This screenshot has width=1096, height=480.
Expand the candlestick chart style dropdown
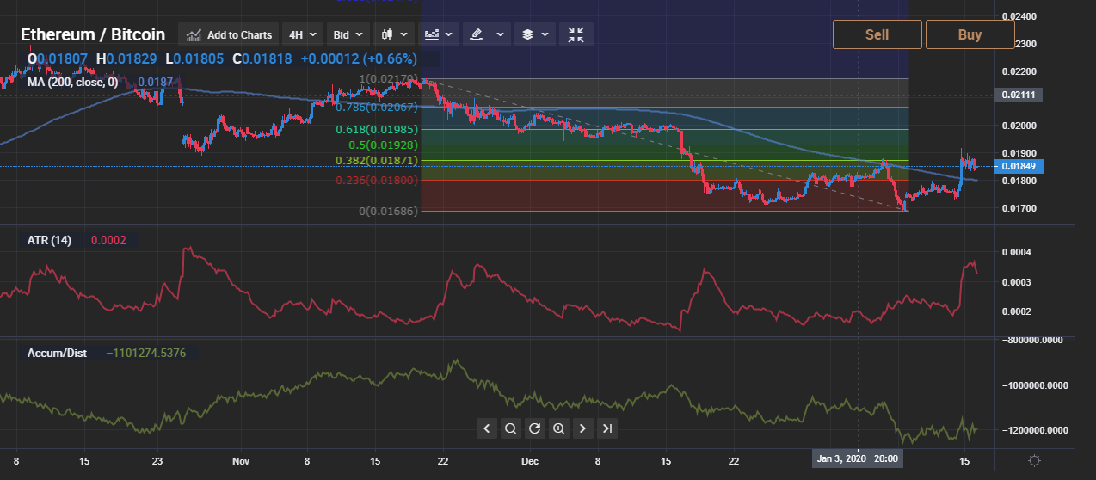[394, 34]
